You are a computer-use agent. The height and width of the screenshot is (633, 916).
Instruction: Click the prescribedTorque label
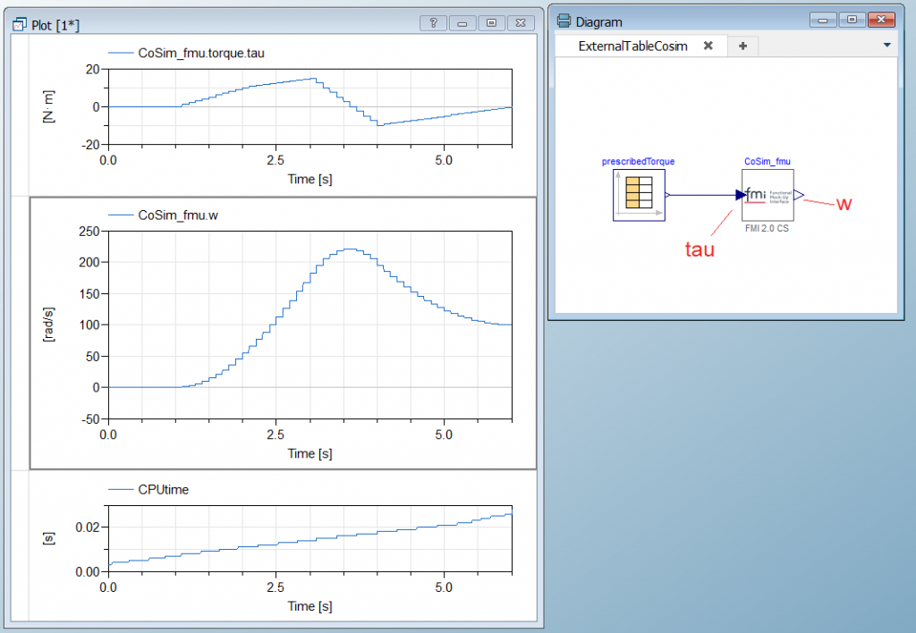coord(638,162)
